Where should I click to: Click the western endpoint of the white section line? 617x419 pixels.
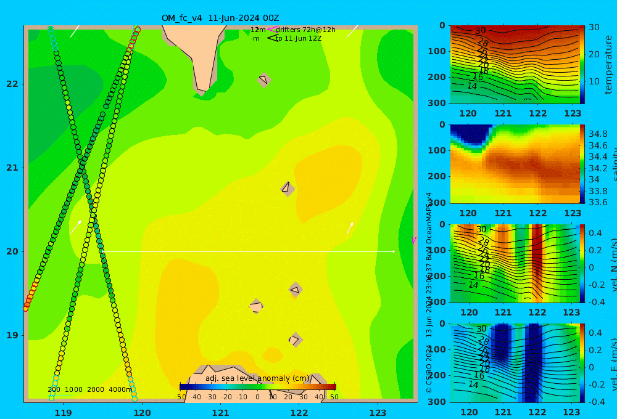tap(102, 251)
